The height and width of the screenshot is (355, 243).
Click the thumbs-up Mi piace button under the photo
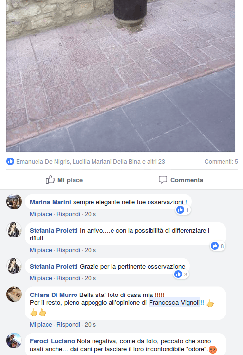tap(64, 180)
